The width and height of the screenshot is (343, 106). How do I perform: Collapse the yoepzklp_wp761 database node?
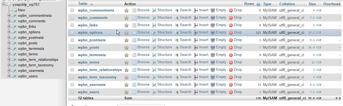pyautogui.click(x=4, y=5)
